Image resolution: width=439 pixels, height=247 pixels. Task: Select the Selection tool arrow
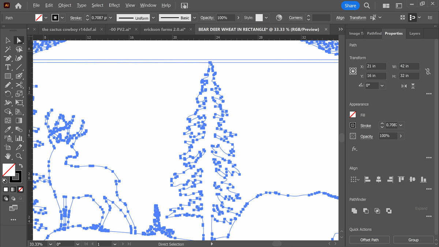tap(8, 40)
